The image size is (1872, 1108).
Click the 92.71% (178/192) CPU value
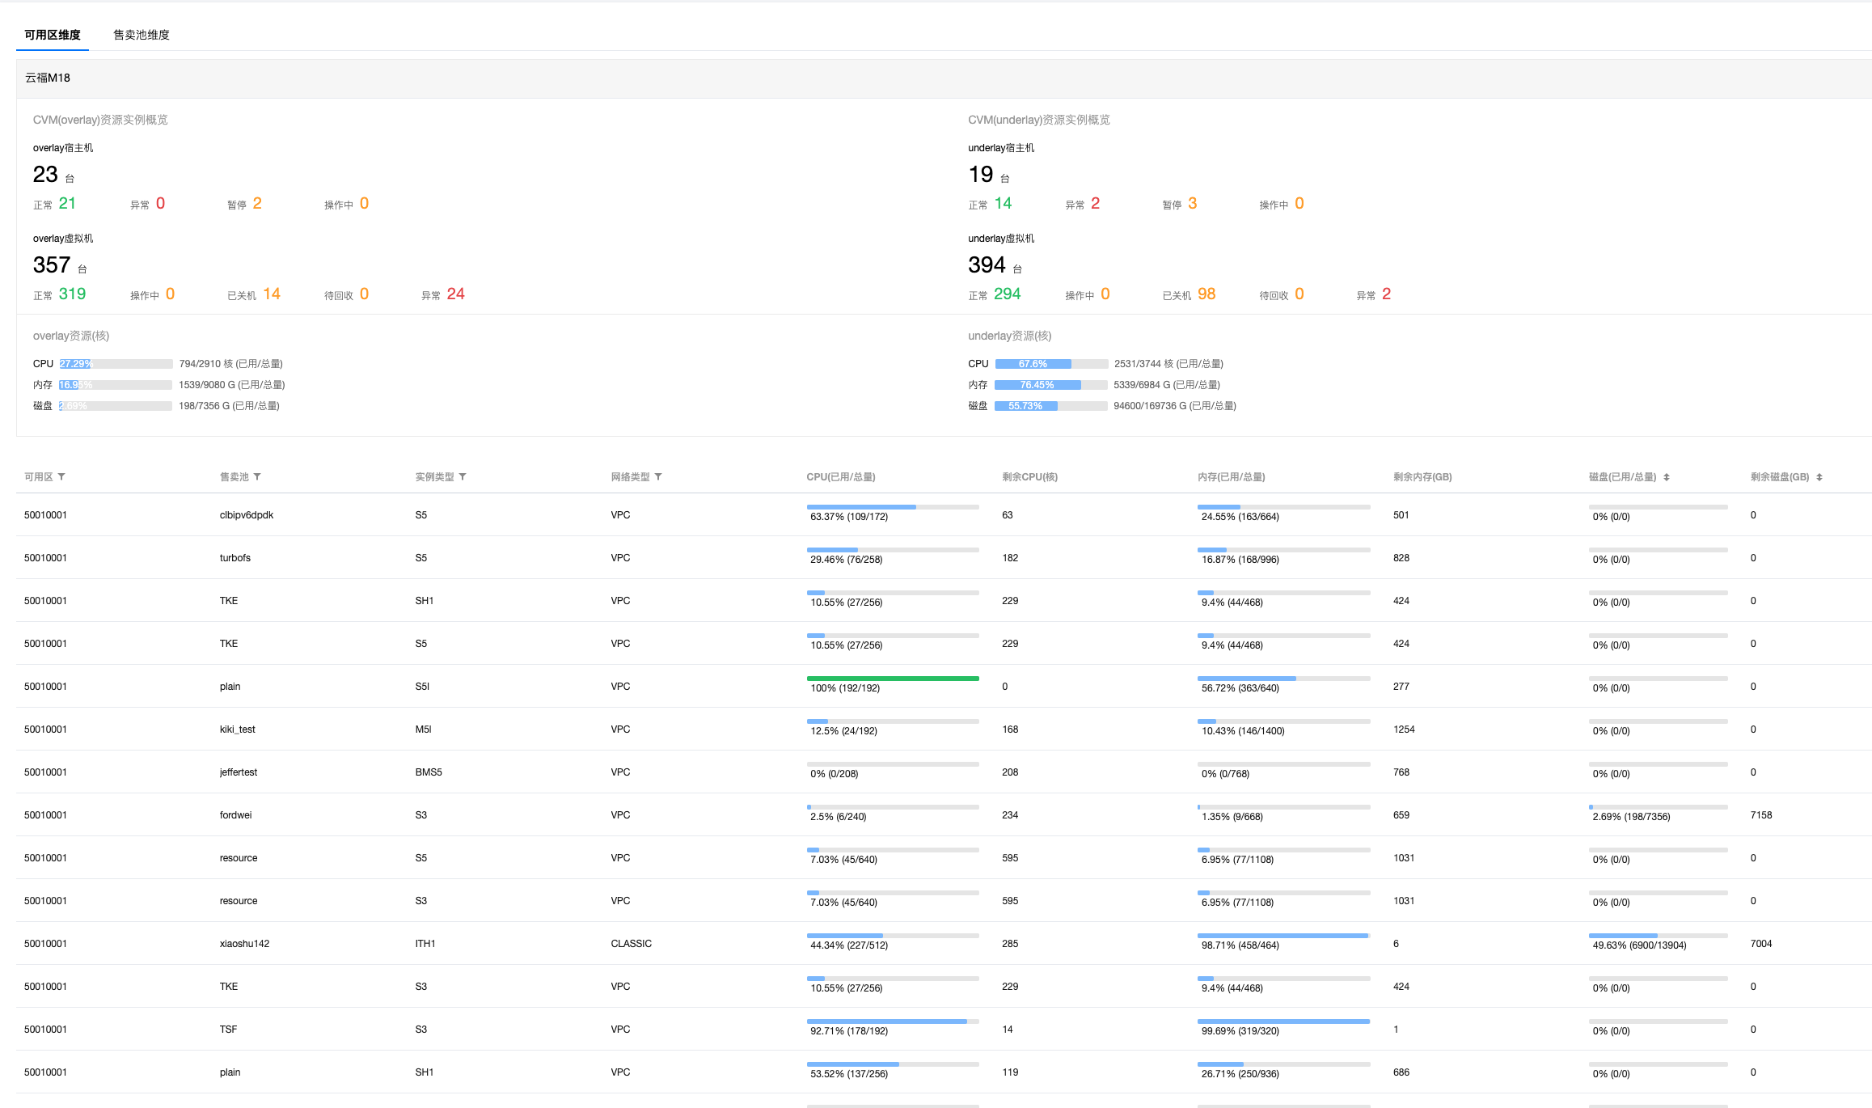(849, 1031)
